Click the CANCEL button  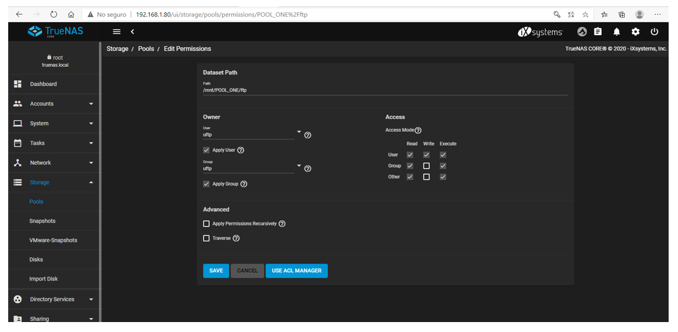click(247, 271)
